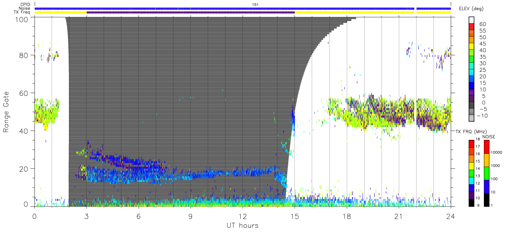
Task: Click the 80 tick on Range Gate axis
Action: point(24,55)
